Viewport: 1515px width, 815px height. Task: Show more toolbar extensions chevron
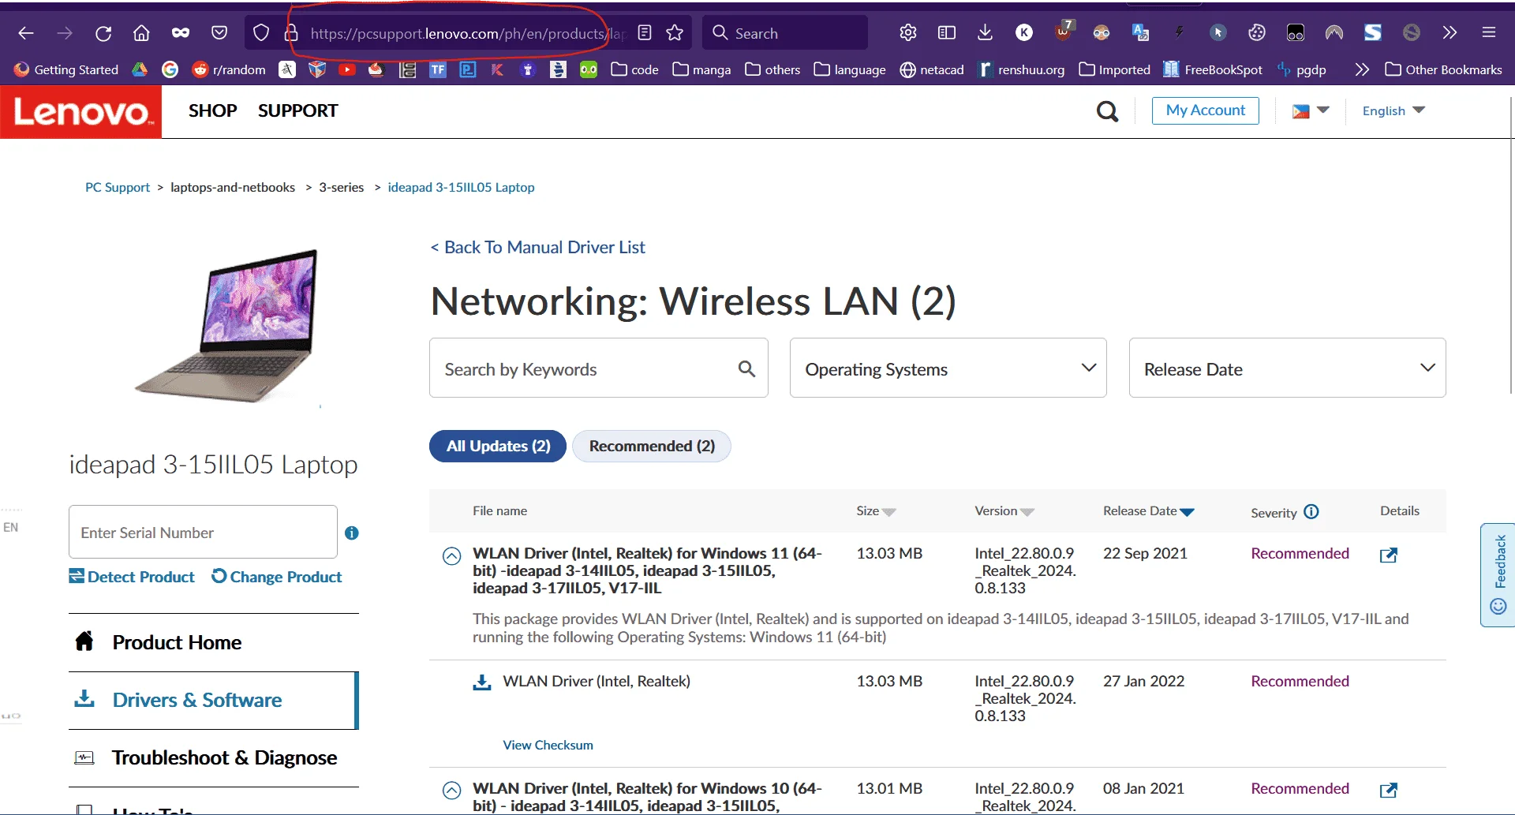pyautogui.click(x=1450, y=33)
